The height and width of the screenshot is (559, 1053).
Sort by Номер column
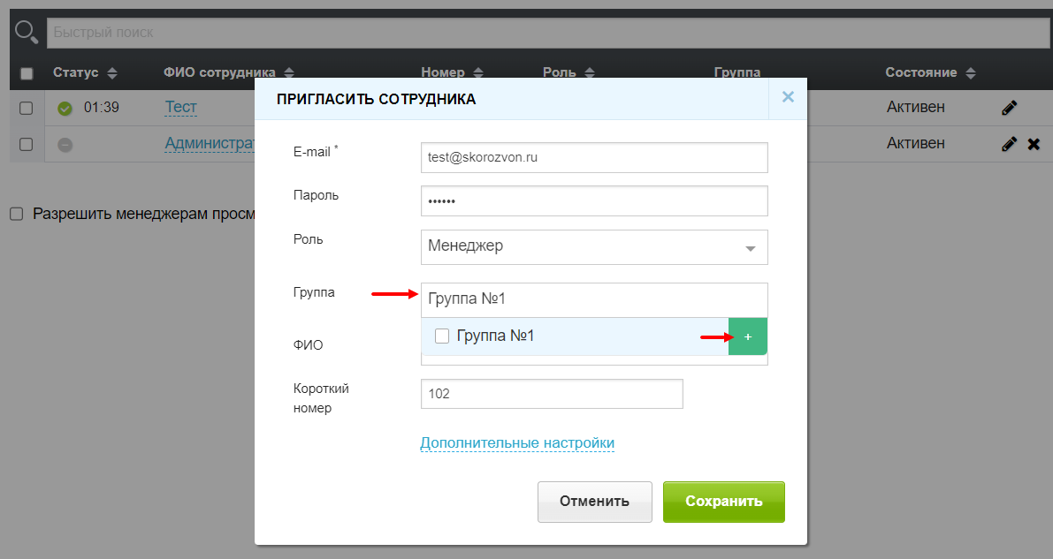(478, 72)
